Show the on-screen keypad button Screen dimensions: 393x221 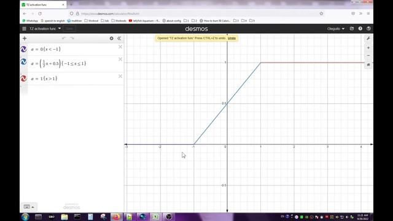point(29,207)
